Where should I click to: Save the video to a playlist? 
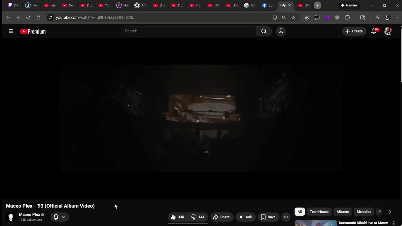pos(268,217)
